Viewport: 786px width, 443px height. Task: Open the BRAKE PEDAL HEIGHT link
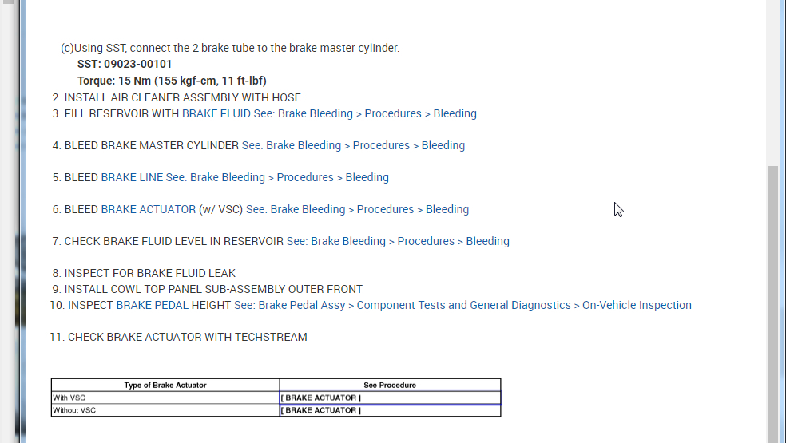(173, 305)
